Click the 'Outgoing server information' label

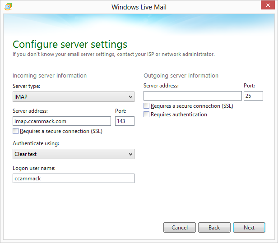point(181,76)
